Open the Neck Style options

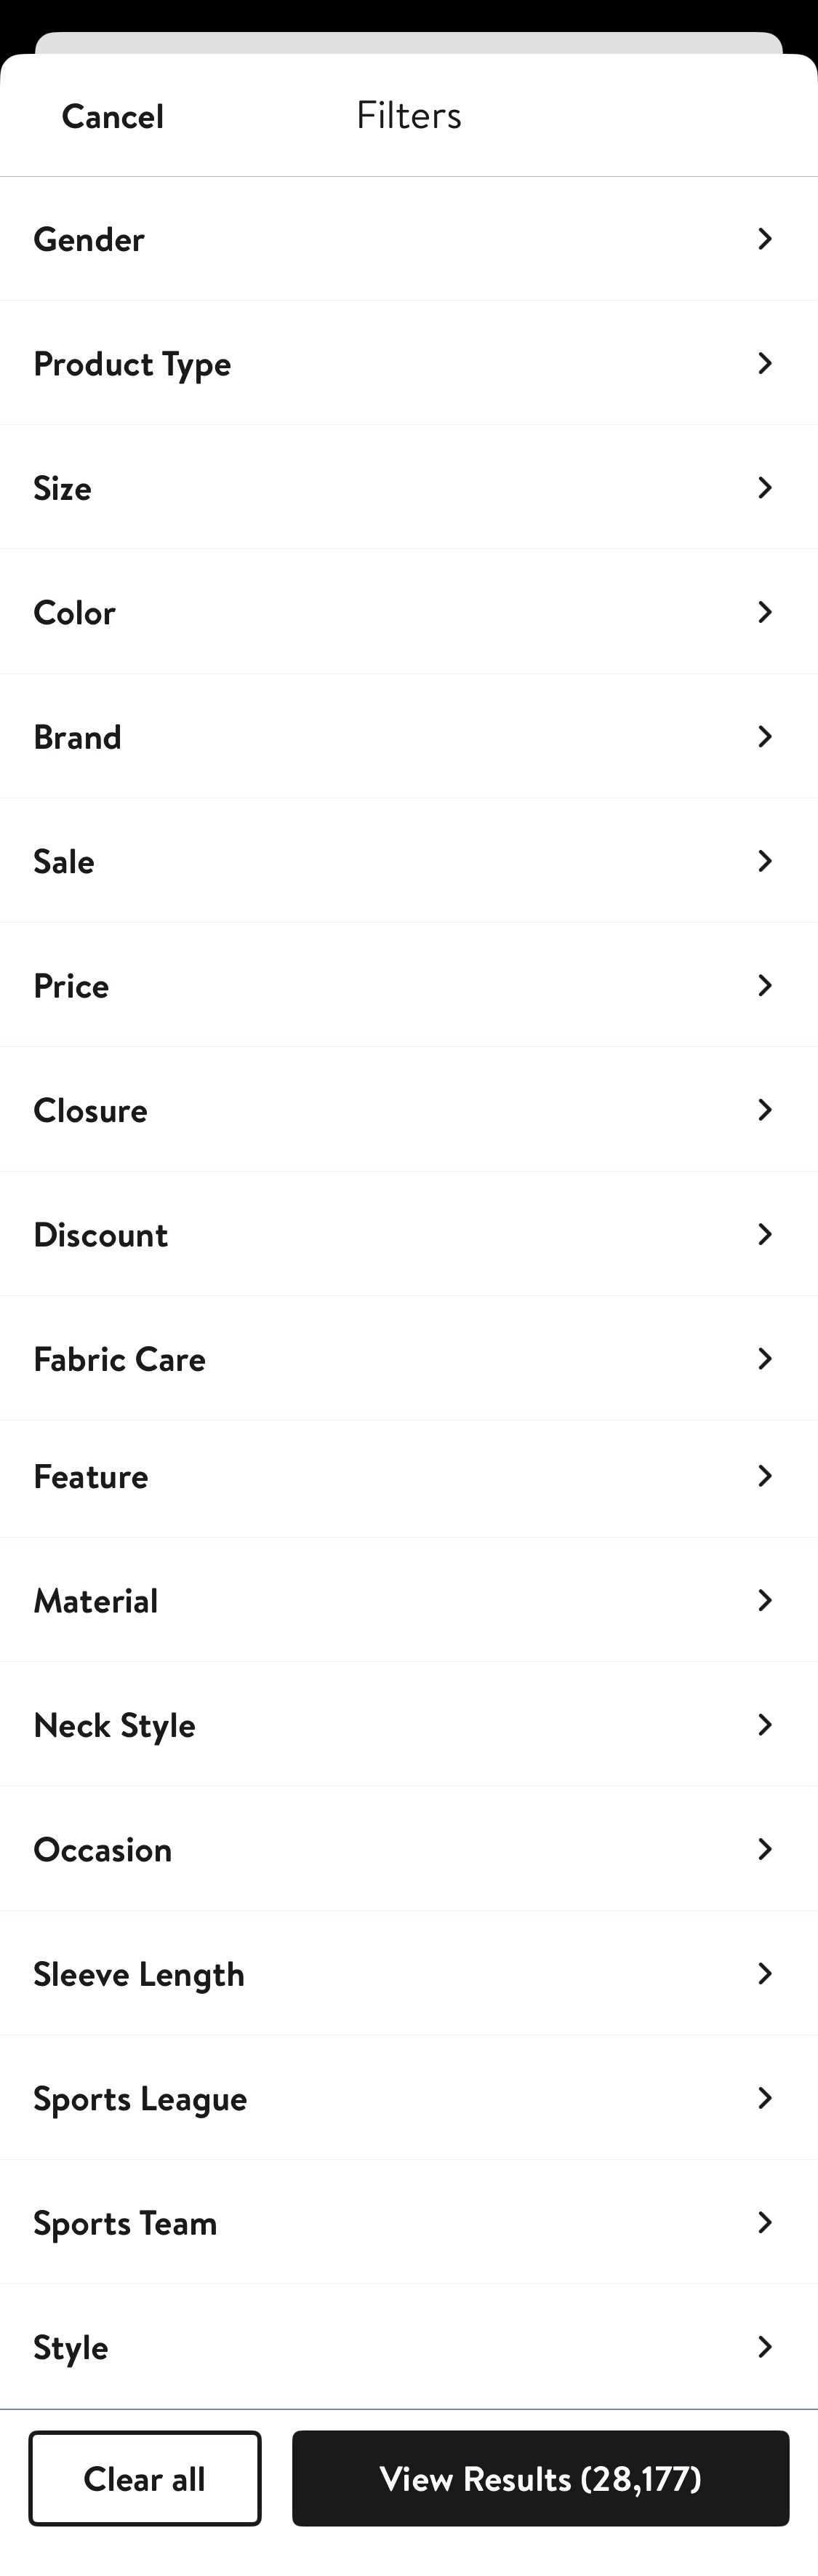click(x=764, y=1725)
